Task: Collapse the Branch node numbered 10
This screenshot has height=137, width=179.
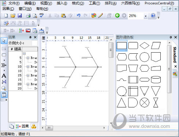Action: tap(28, 66)
